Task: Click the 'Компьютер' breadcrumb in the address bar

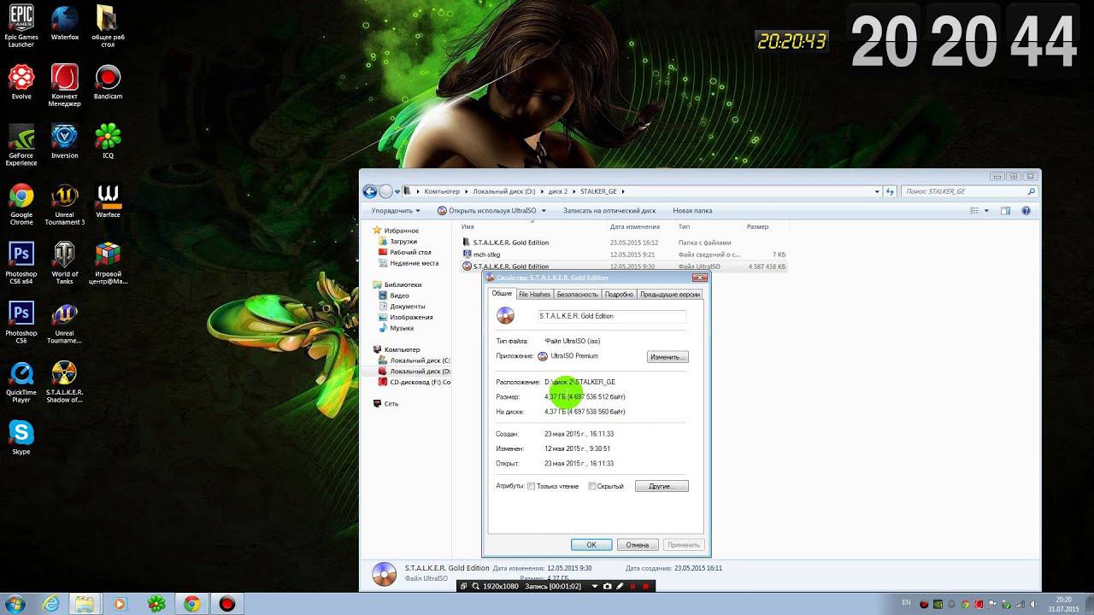Action: [x=442, y=191]
